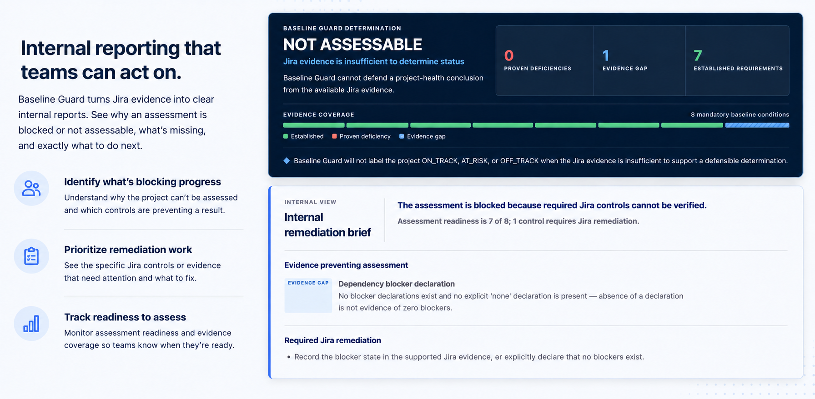Click the Jira evidence is insufficient subtitle
815x399 pixels.
coord(374,61)
